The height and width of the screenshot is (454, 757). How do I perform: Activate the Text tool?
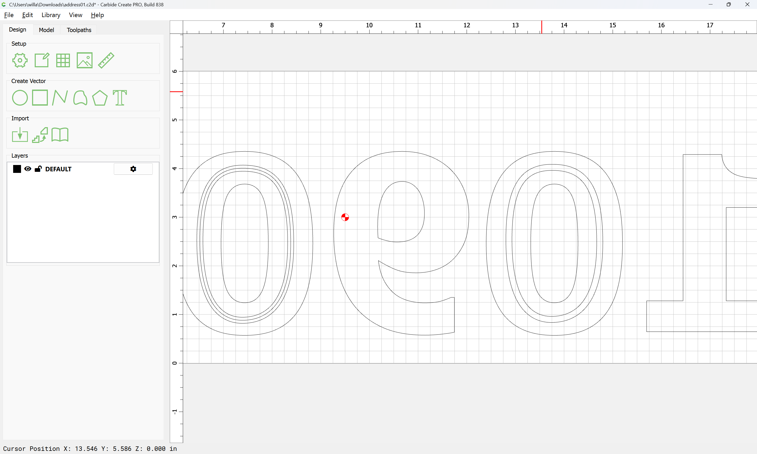click(x=120, y=98)
